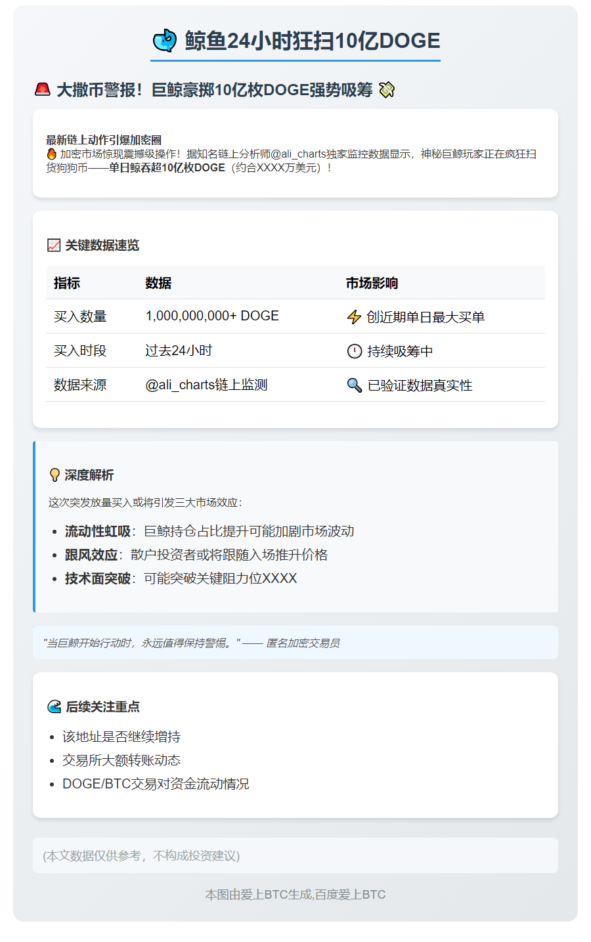Select the @ali_charts链上监测 data source cell

point(206,385)
